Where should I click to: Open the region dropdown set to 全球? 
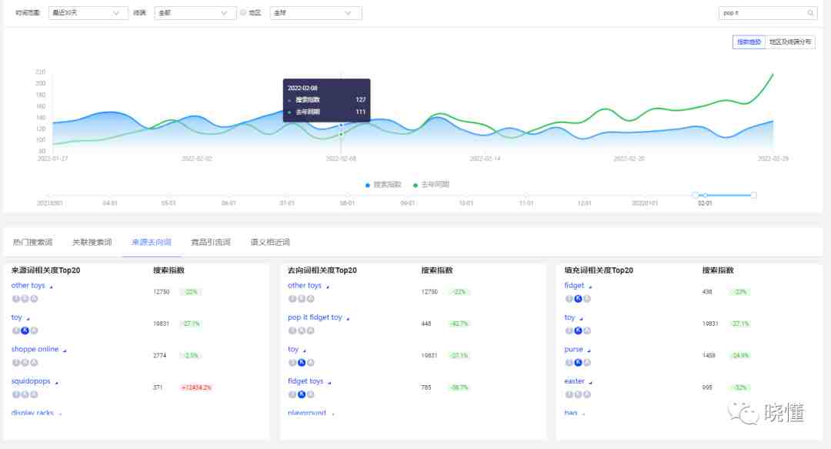316,13
